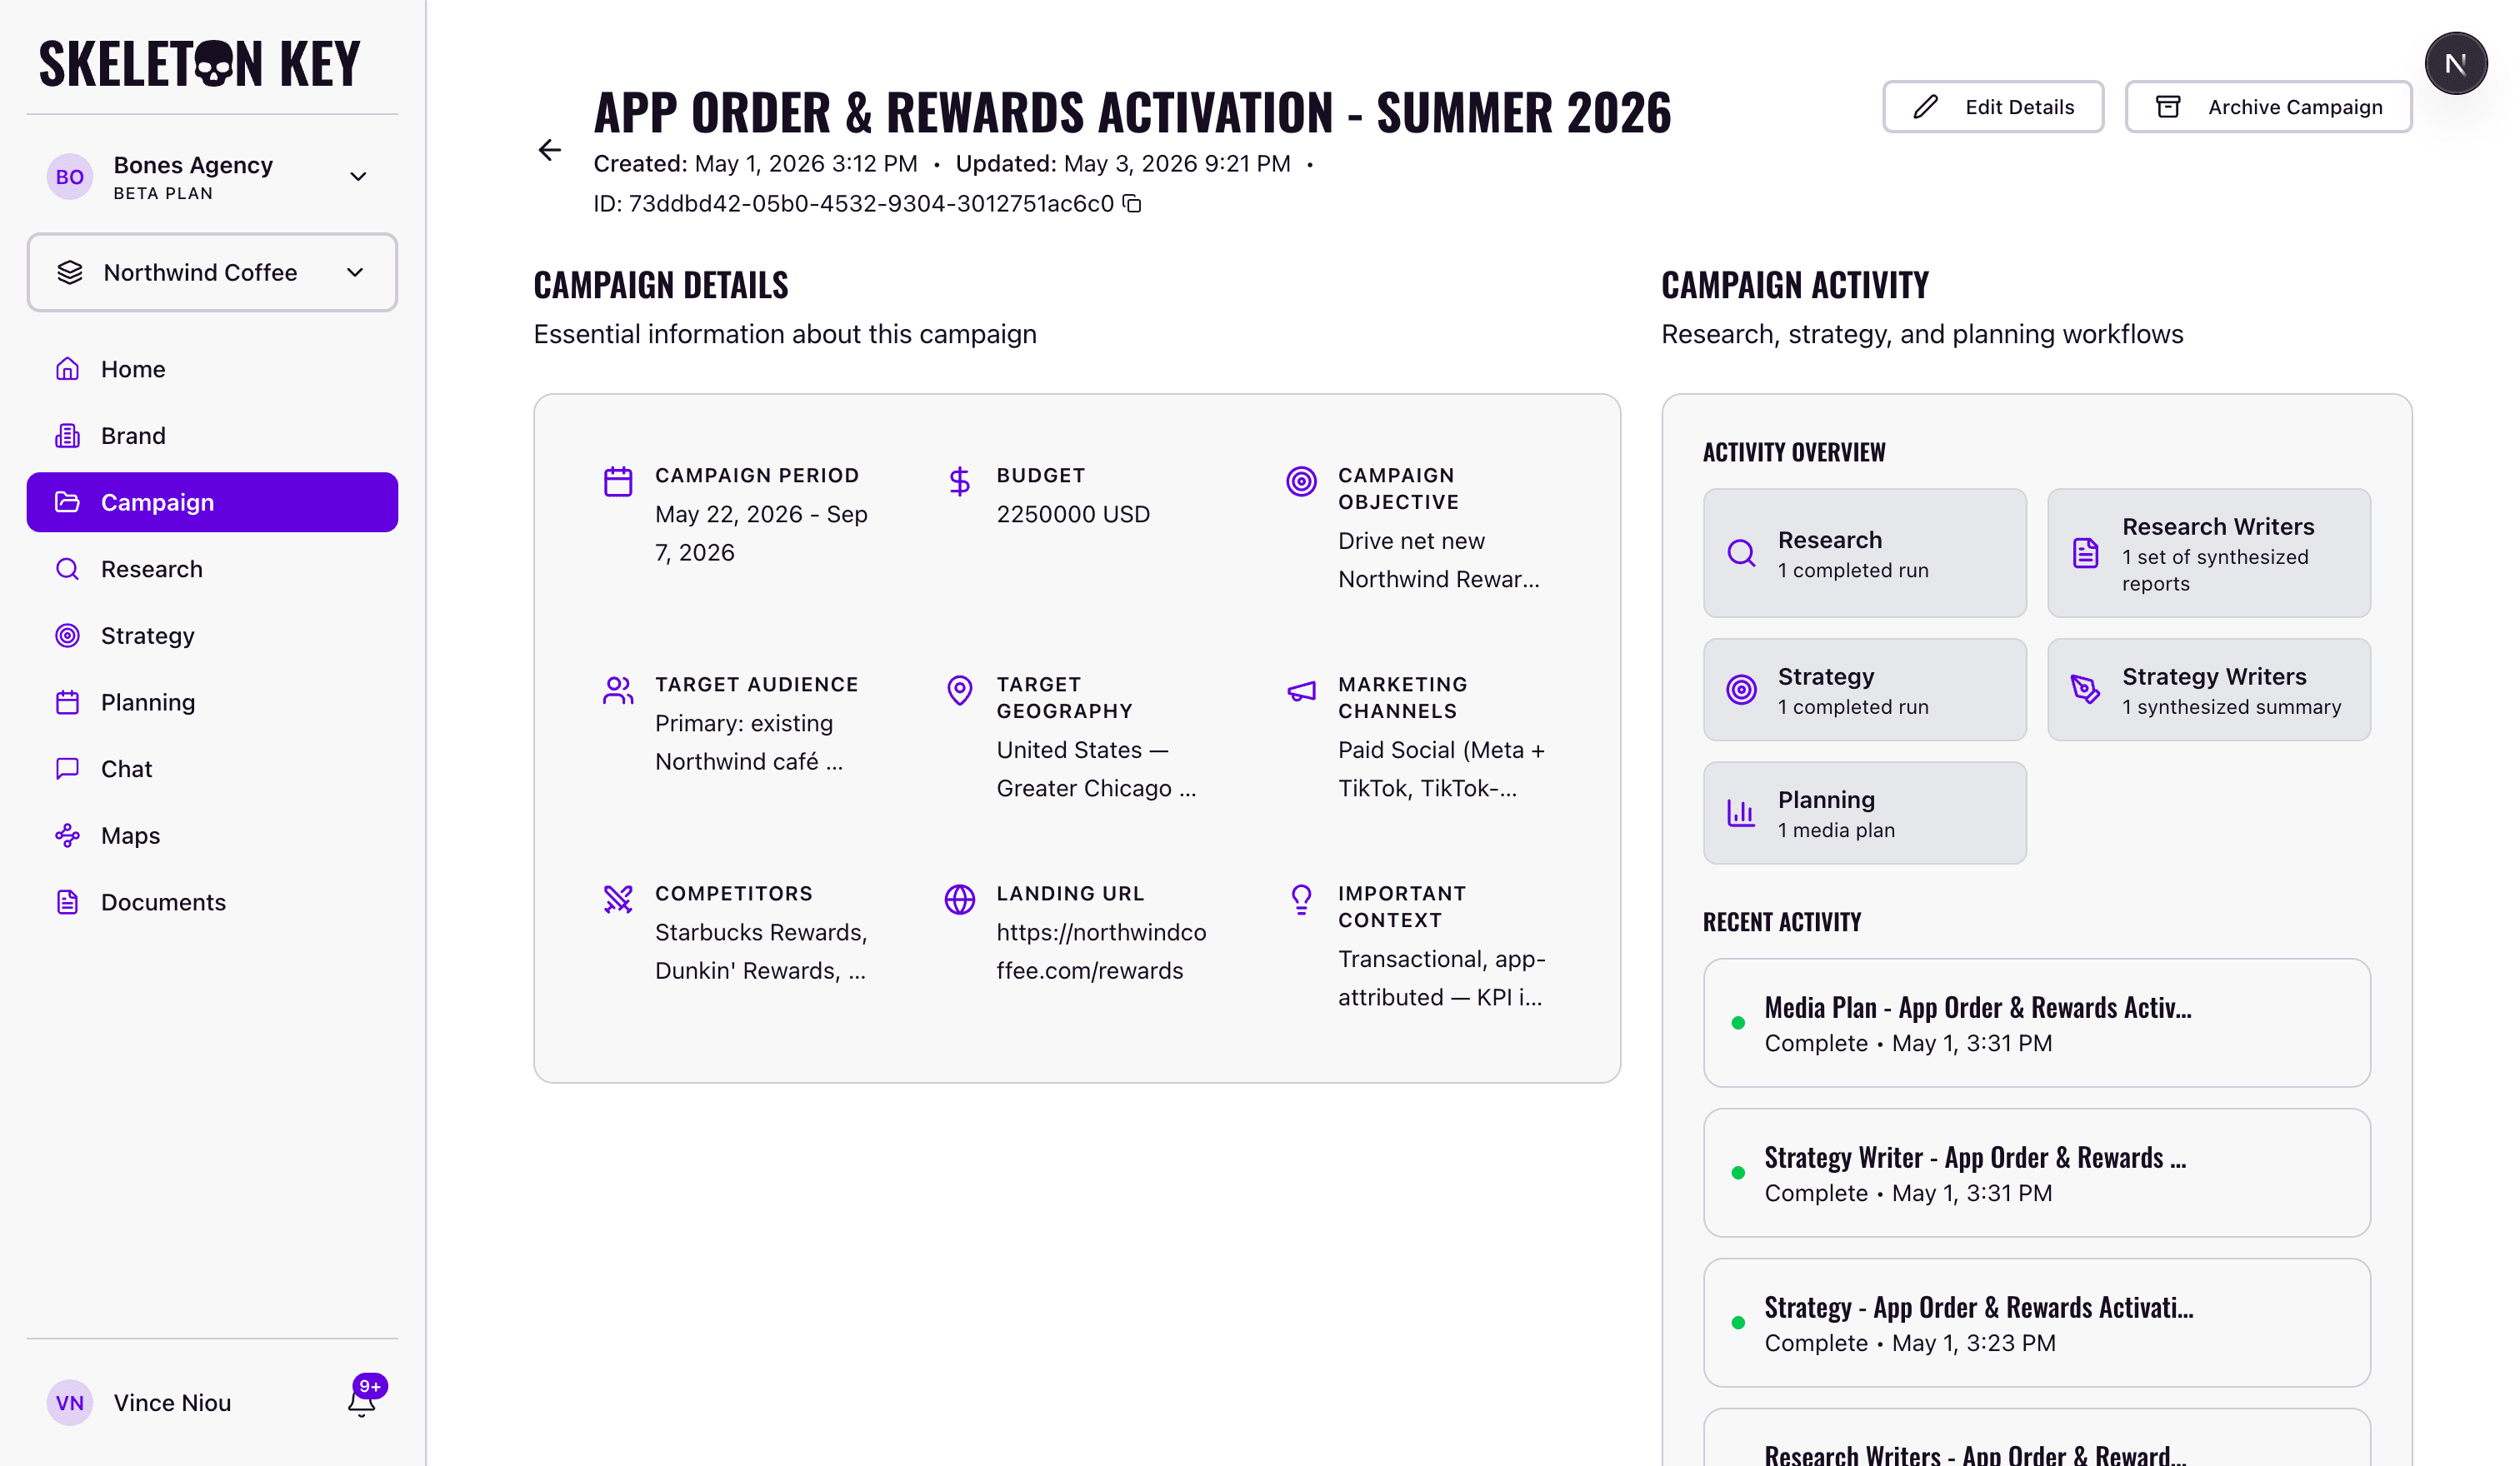The width and height of the screenshot is (2520, 1466).
Task: Click the bar chart icon in the Planning card
Action: [1741, 812]
